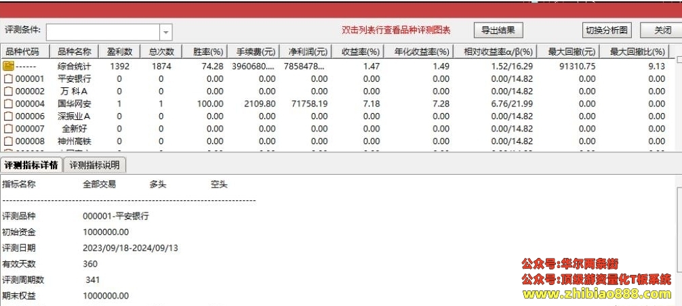
Task: Click the 多头 column heading
Action: click(x=158, y=184)
